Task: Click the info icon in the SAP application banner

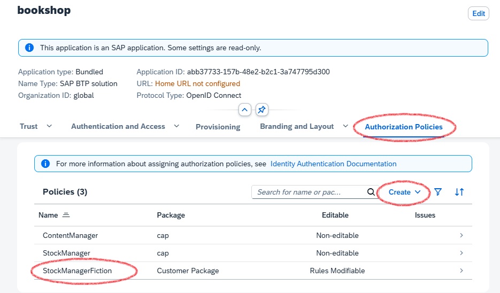Action: 29,48
